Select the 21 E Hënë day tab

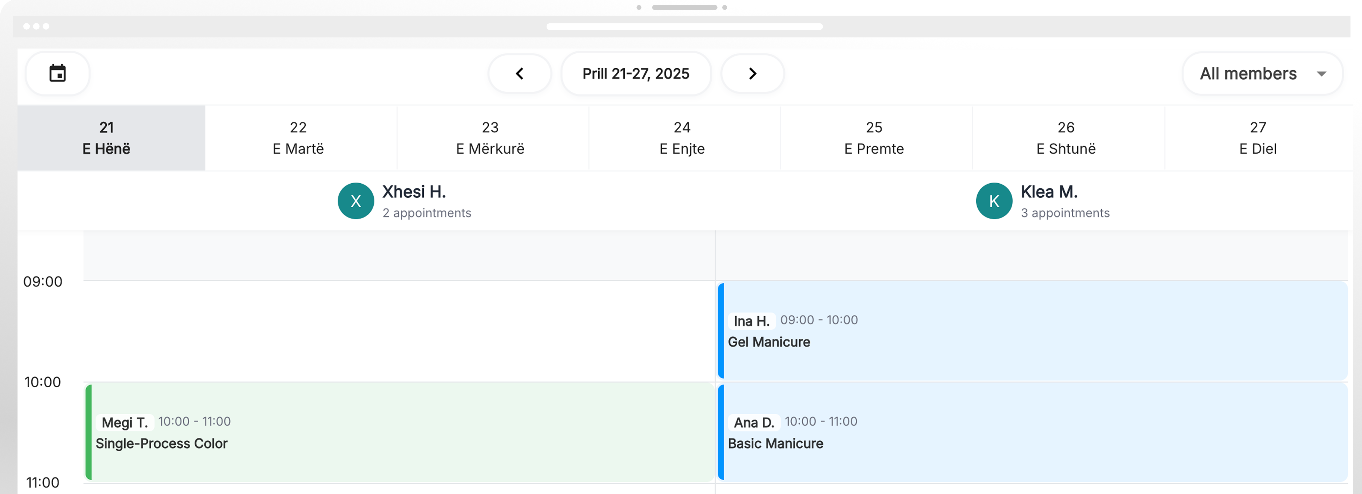click(106, 138)
